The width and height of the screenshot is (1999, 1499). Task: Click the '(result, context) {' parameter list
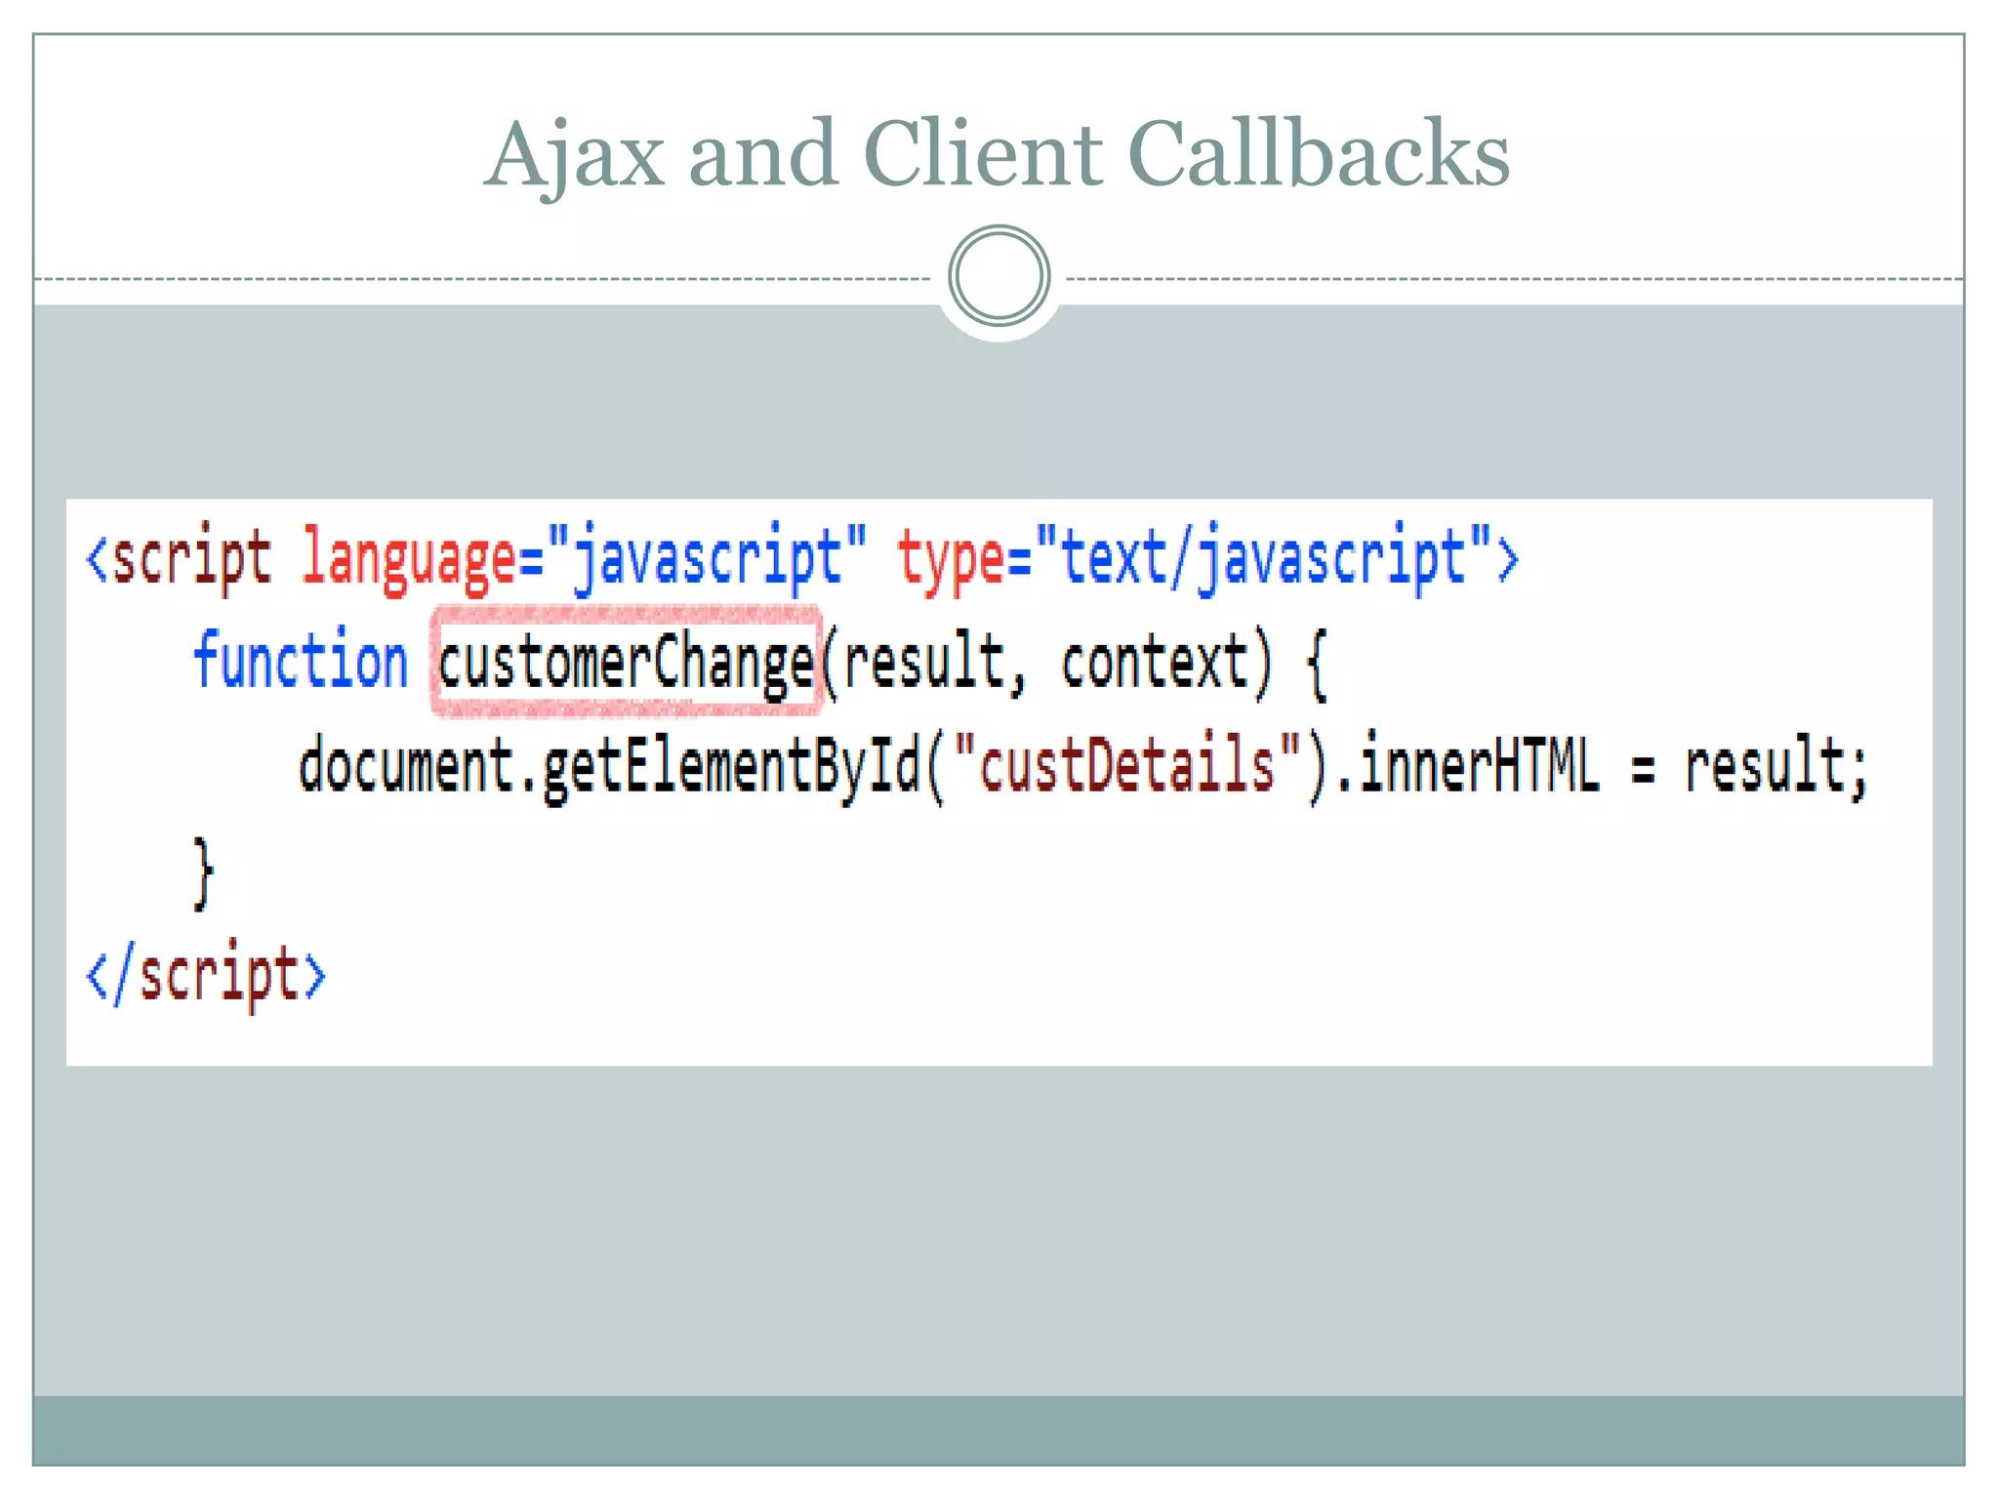[x=1076, y=665]
